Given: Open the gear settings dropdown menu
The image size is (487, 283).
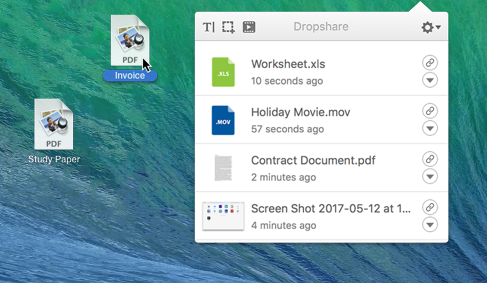Looking at the screenshot, I should tap(430, 27).
